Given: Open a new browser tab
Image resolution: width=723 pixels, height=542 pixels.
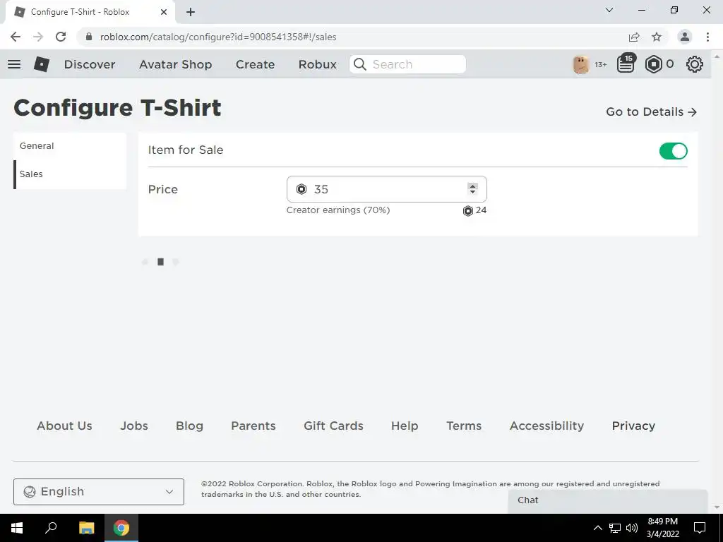Looking at the screenshot, I should [x=191, y=12].
